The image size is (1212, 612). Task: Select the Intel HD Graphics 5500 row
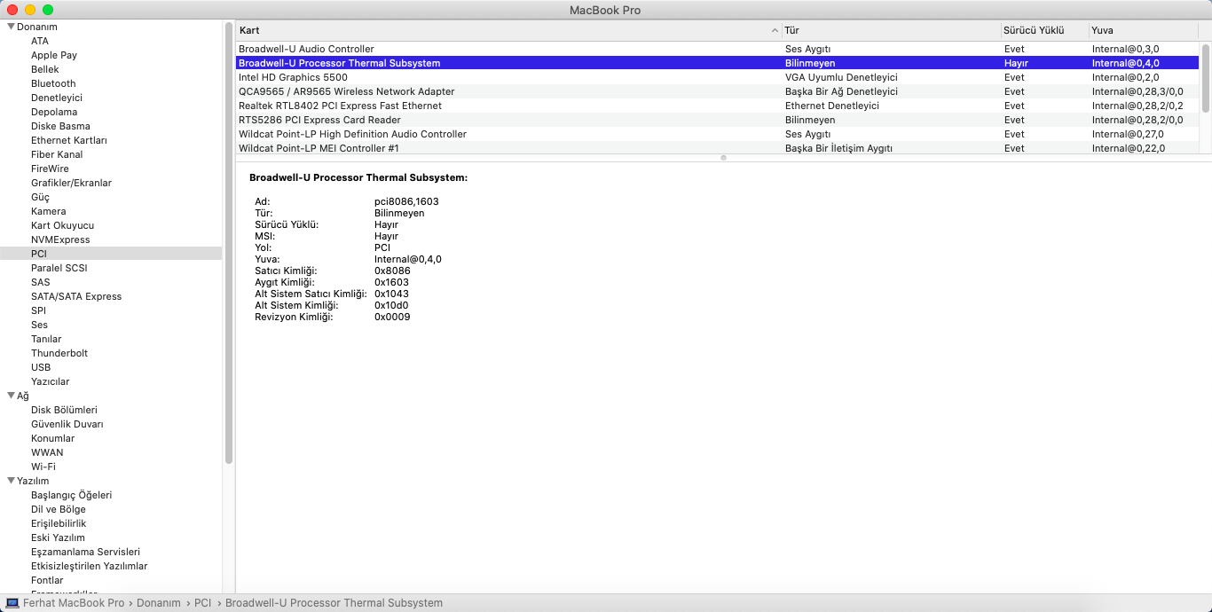(x=293, y=77)
